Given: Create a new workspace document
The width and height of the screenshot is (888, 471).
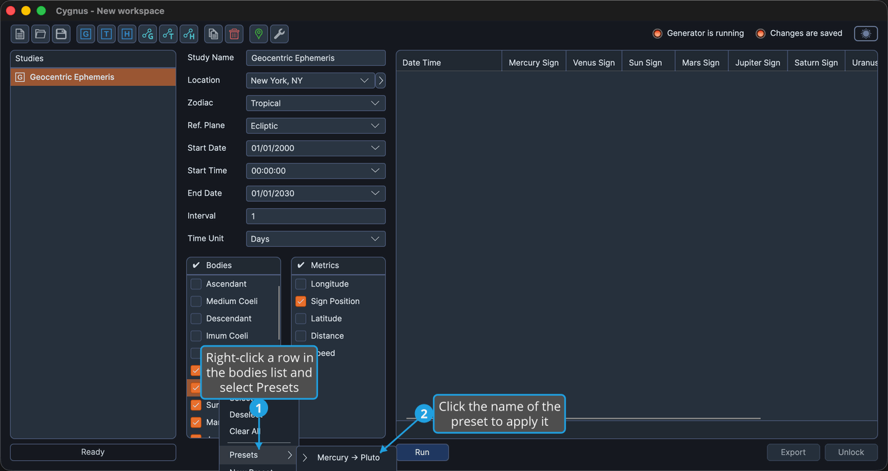Looking at the screenshot, I should (20, 34).
